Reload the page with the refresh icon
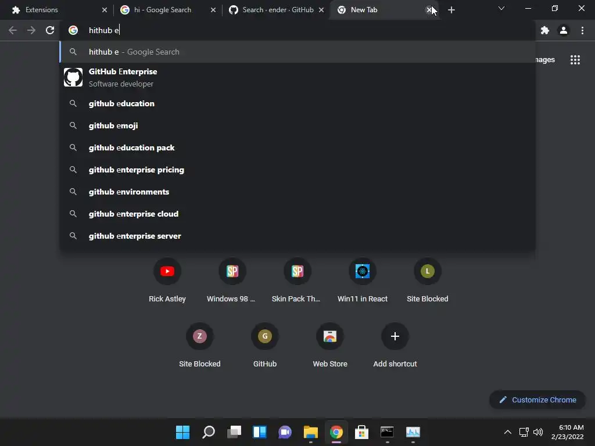Image resolution: width=595 pixels, height=446 pixels. coord(50,30)
